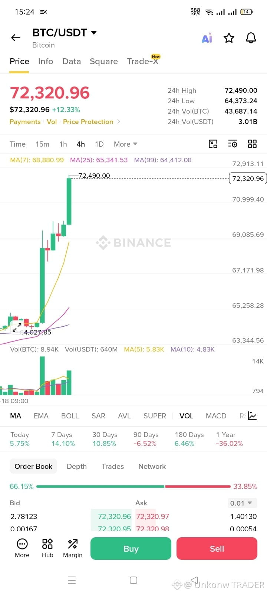Open the Trade-X tab
Screen dimensions: 267x594
click(x=143, y=61)
